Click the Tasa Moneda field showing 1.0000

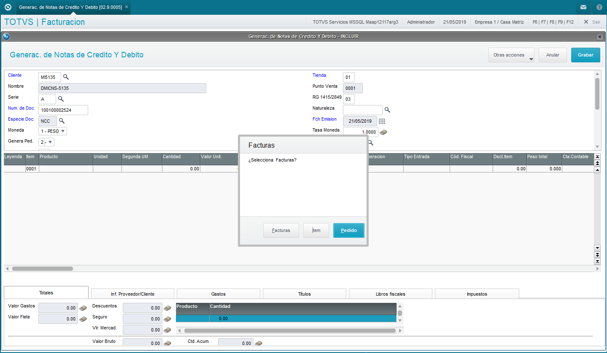(361, 132)
